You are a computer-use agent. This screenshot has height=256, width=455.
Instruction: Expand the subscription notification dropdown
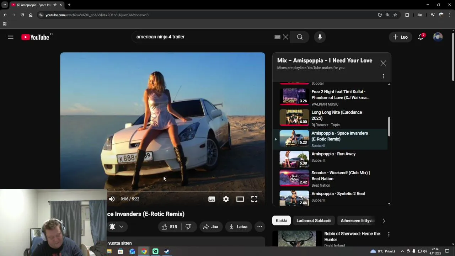coord(121,227)
